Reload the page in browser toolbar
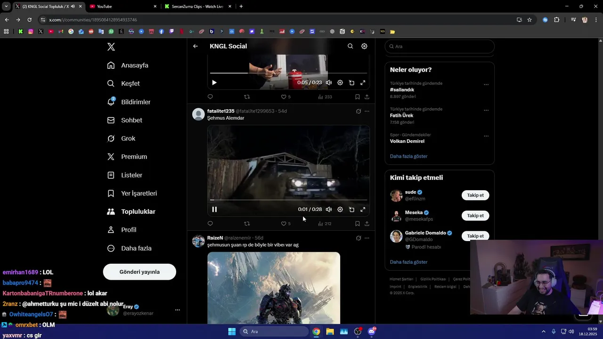This screenshot has height=339, width=603. 29,20
